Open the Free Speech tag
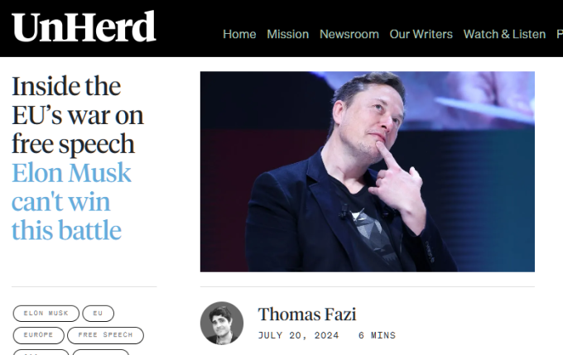Viewport: 563px width, 355px height. point(105,335)
